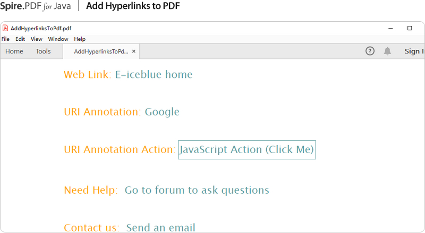Click the Sign In button
425x233 pixels.
pos(414,51)
